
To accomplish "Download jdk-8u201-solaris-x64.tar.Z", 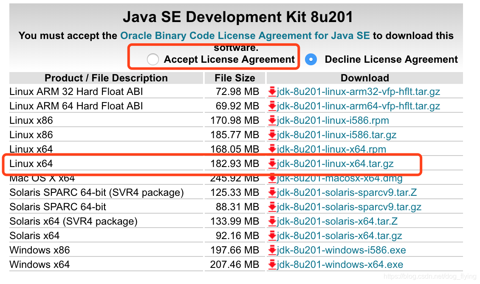I will [337, 221].
